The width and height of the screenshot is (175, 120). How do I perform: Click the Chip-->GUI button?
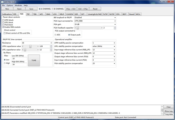tap(71, 9)
